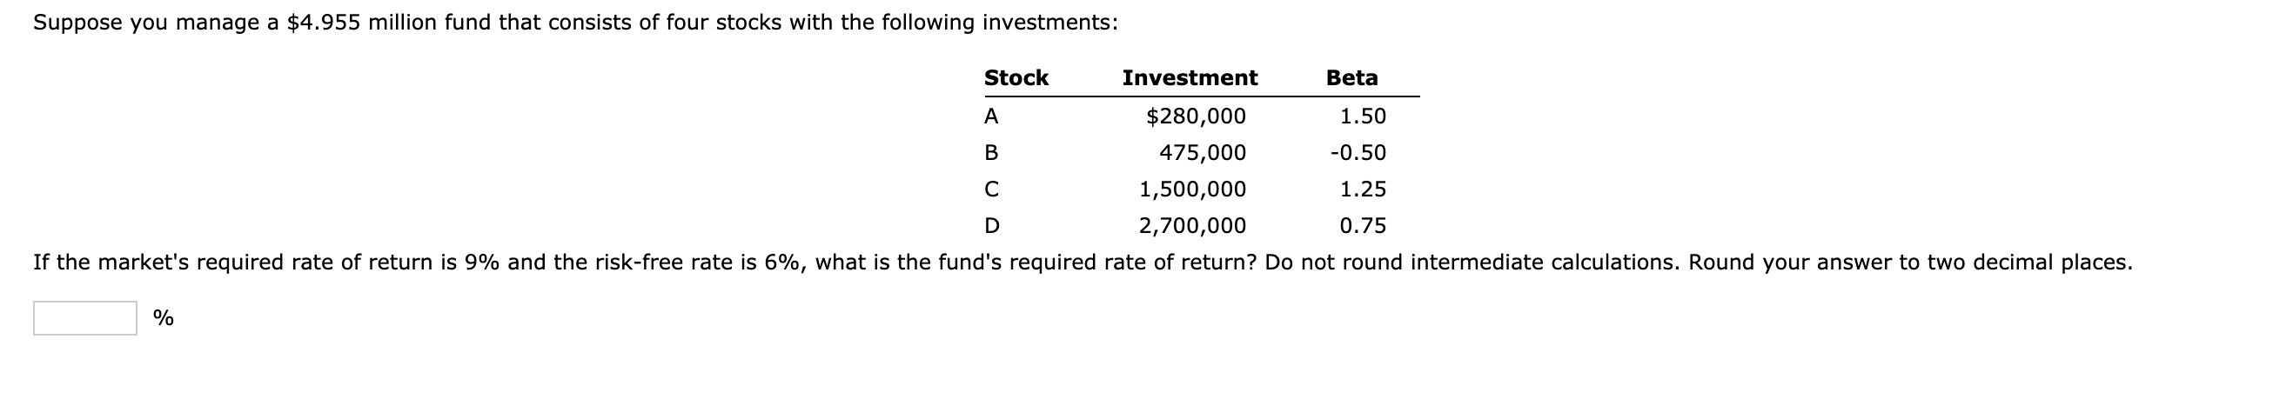Click "Round your answer to two decimal places" sentence

coord(1909,263)
